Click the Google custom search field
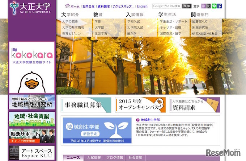246x161 pixels. click(167, 6)
